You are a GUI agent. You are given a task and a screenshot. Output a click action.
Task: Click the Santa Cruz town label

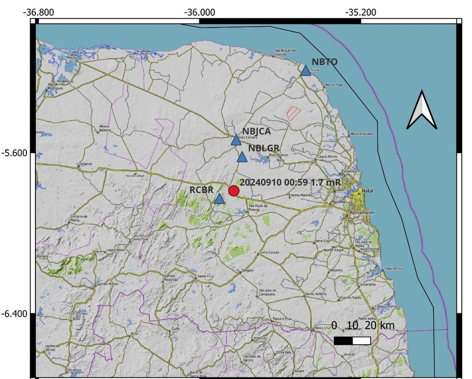point(205,276)
